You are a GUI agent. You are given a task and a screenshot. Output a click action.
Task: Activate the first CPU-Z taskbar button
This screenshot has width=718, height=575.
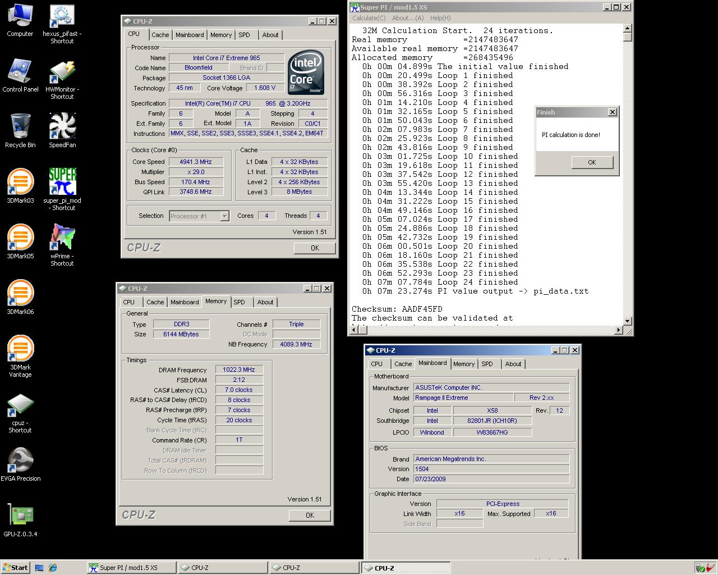[x=223, y=568]
